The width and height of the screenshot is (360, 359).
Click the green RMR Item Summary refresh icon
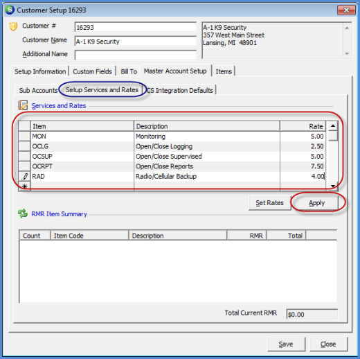point(23,213)
